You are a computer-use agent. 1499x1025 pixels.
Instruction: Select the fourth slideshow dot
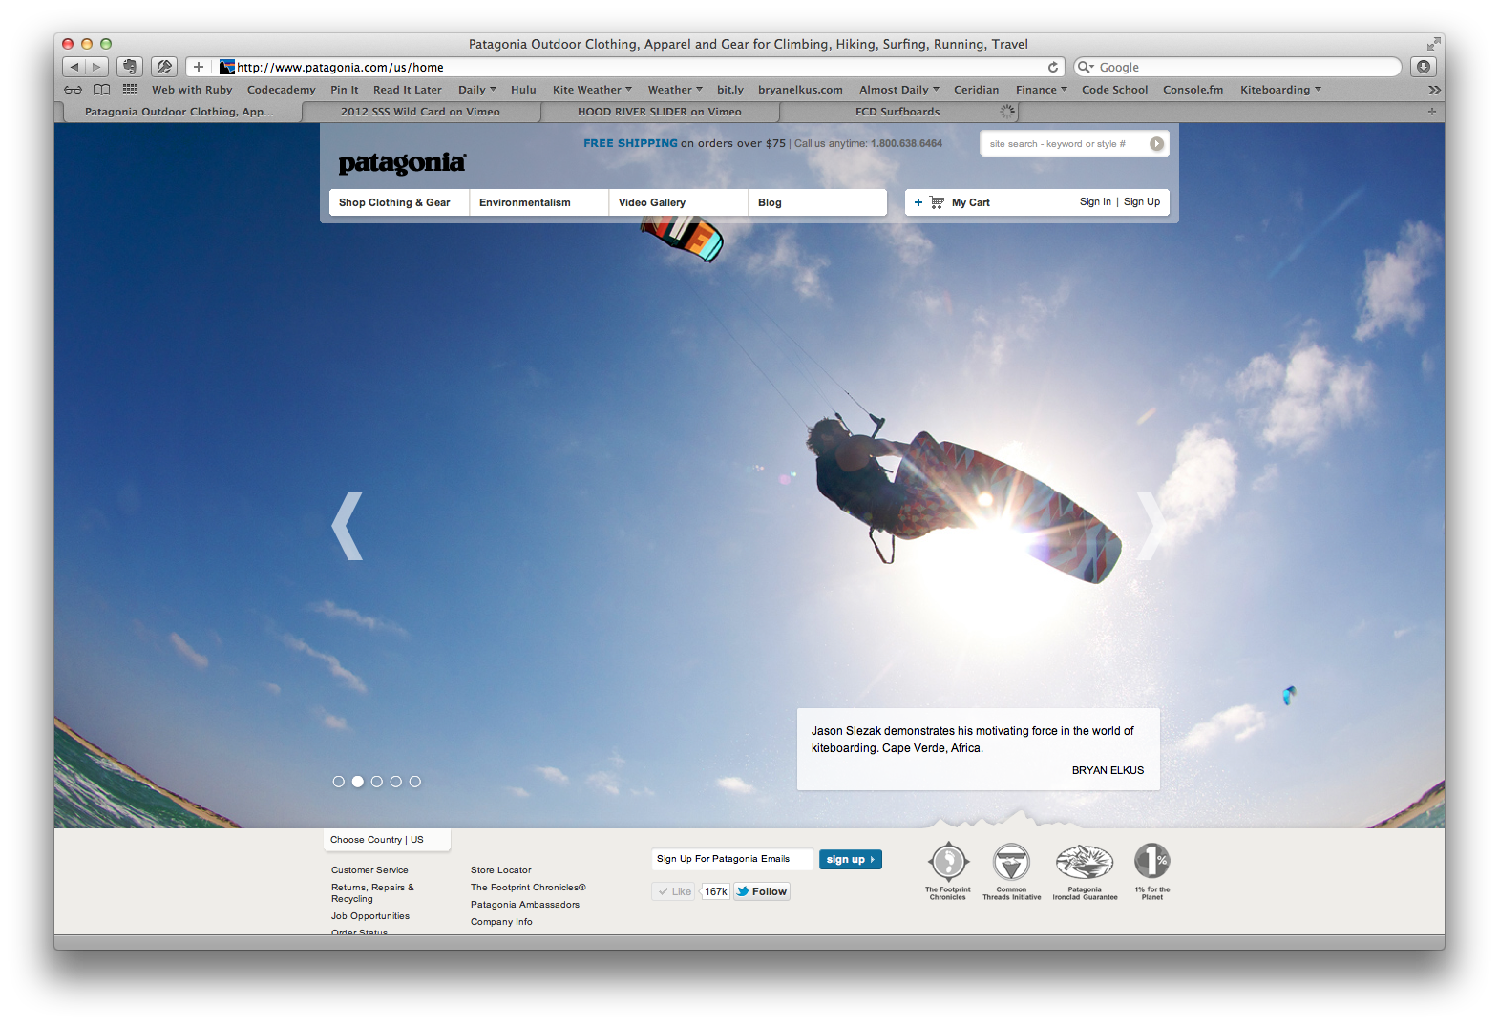click(395, 782)
